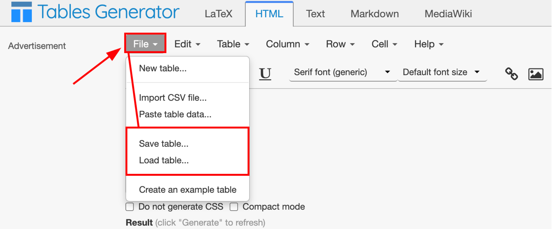The width and height of the screenshot is (552, 229).
Task: Choose Load table... menu entry
Action: [164, 160]
